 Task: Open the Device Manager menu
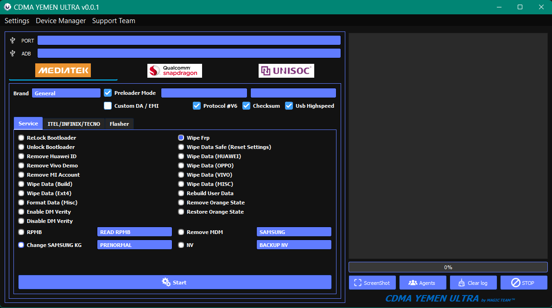(x=61, y=21)
